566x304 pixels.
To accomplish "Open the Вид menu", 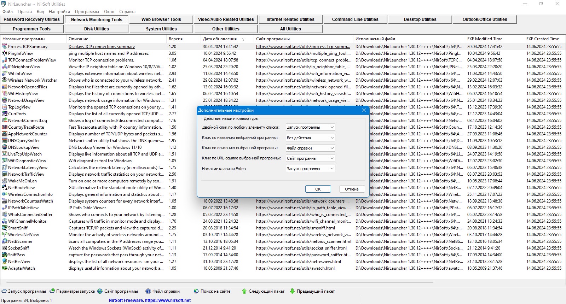I will coord(40,12).
